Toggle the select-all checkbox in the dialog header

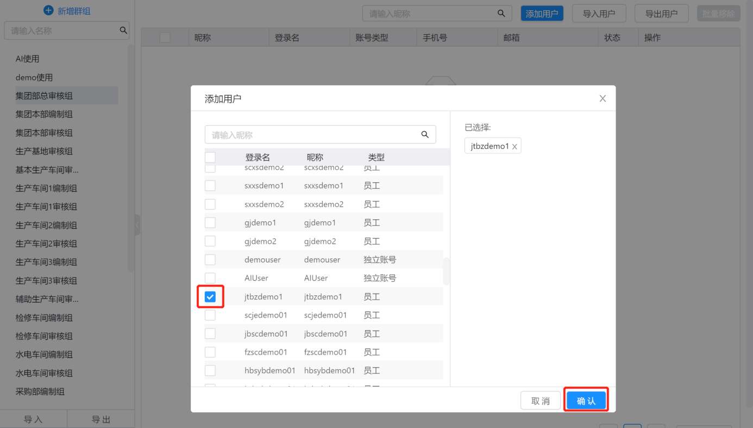coord(210,157)
